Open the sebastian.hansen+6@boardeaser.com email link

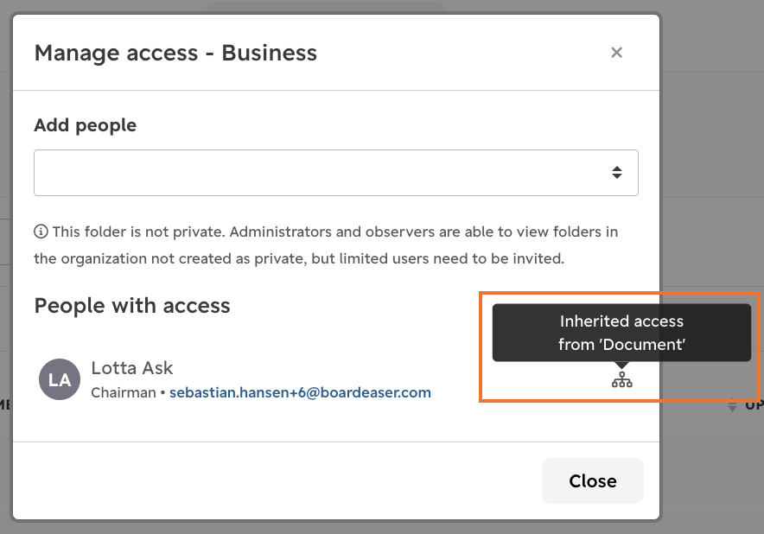pos(300,392)
